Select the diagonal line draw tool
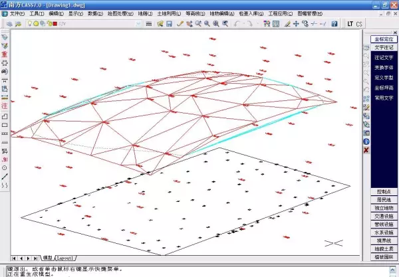 (5, 177)
